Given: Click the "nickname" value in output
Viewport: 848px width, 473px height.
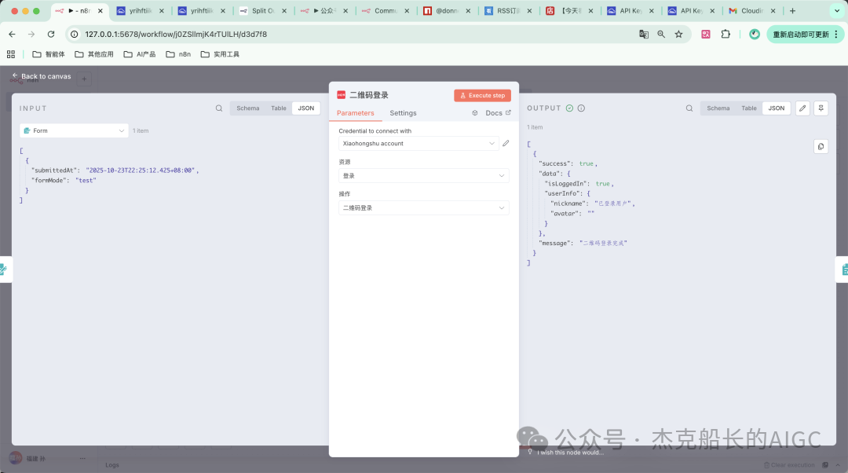Looking at the screenshot, I should (612, 203).
